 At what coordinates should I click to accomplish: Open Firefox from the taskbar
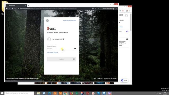click(71, 93)
